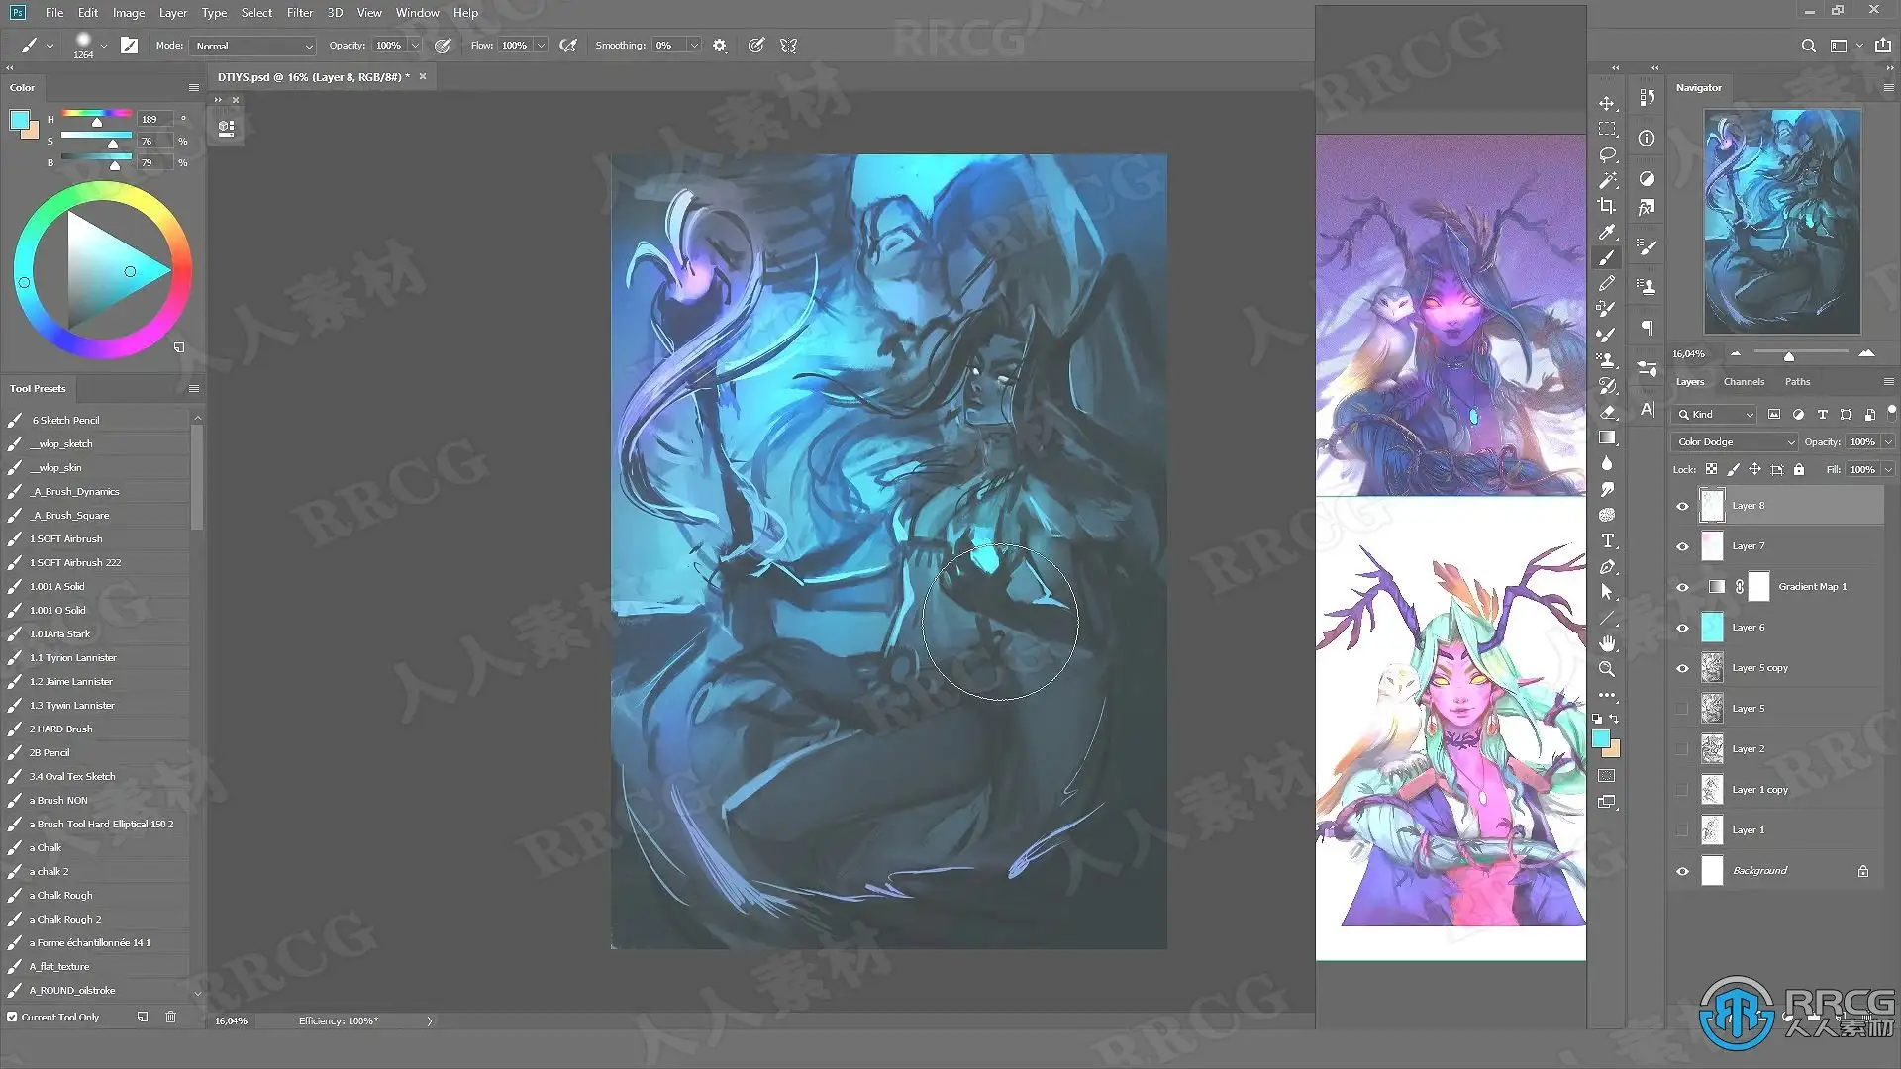Select the Horizontal Type tool
This screenshot has height=1069, width=1901.
1607,540
